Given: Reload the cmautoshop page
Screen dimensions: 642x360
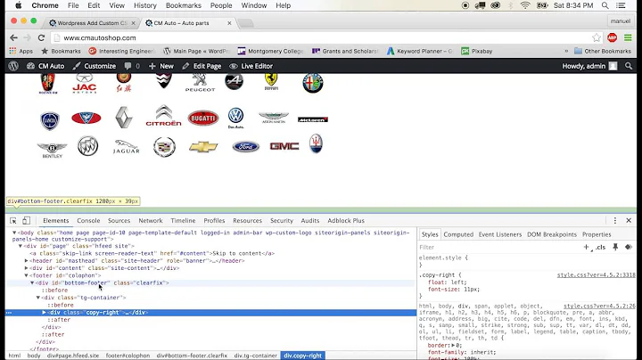Looking at the screenshot, I should tap(41, 37).
